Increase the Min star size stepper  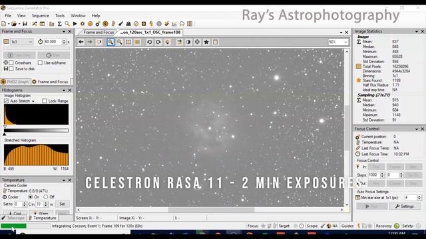click(419, 197)
